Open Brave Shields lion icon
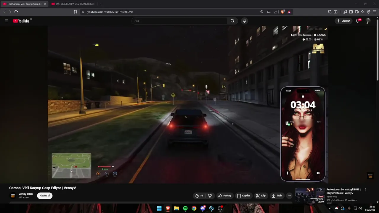 pyautogui.click(x=282, y=12)
